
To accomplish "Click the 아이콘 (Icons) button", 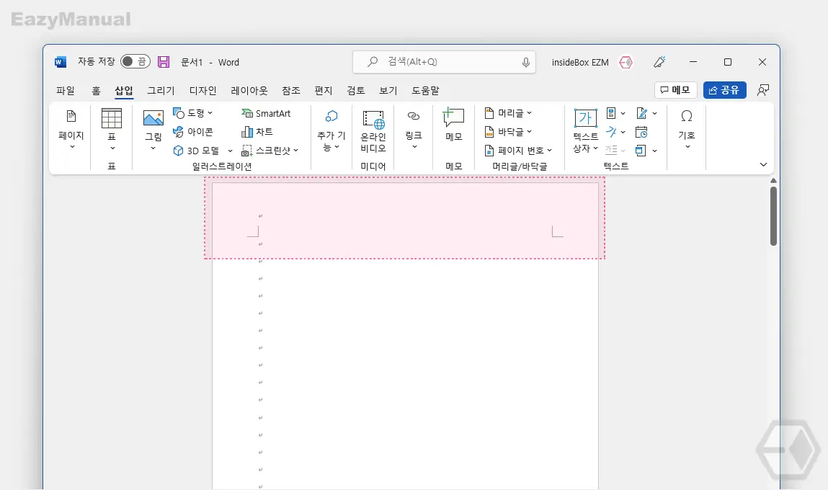I will (192, 131).
